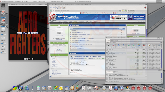
Task: Click the camera dock icon
Action: [x=89, y=88]
